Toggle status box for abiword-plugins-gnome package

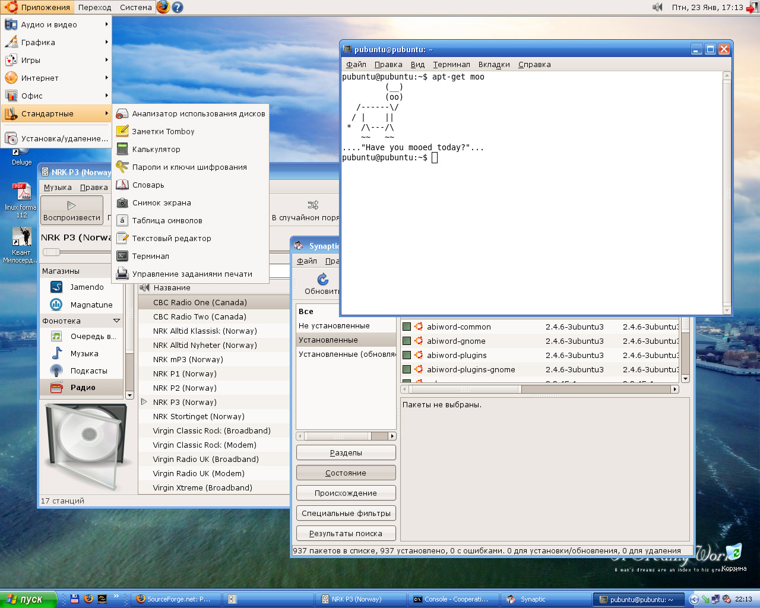point(407,369)
